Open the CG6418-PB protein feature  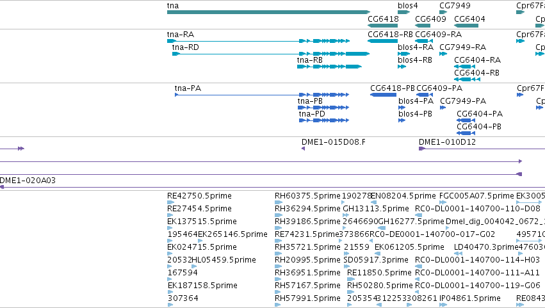393,88
